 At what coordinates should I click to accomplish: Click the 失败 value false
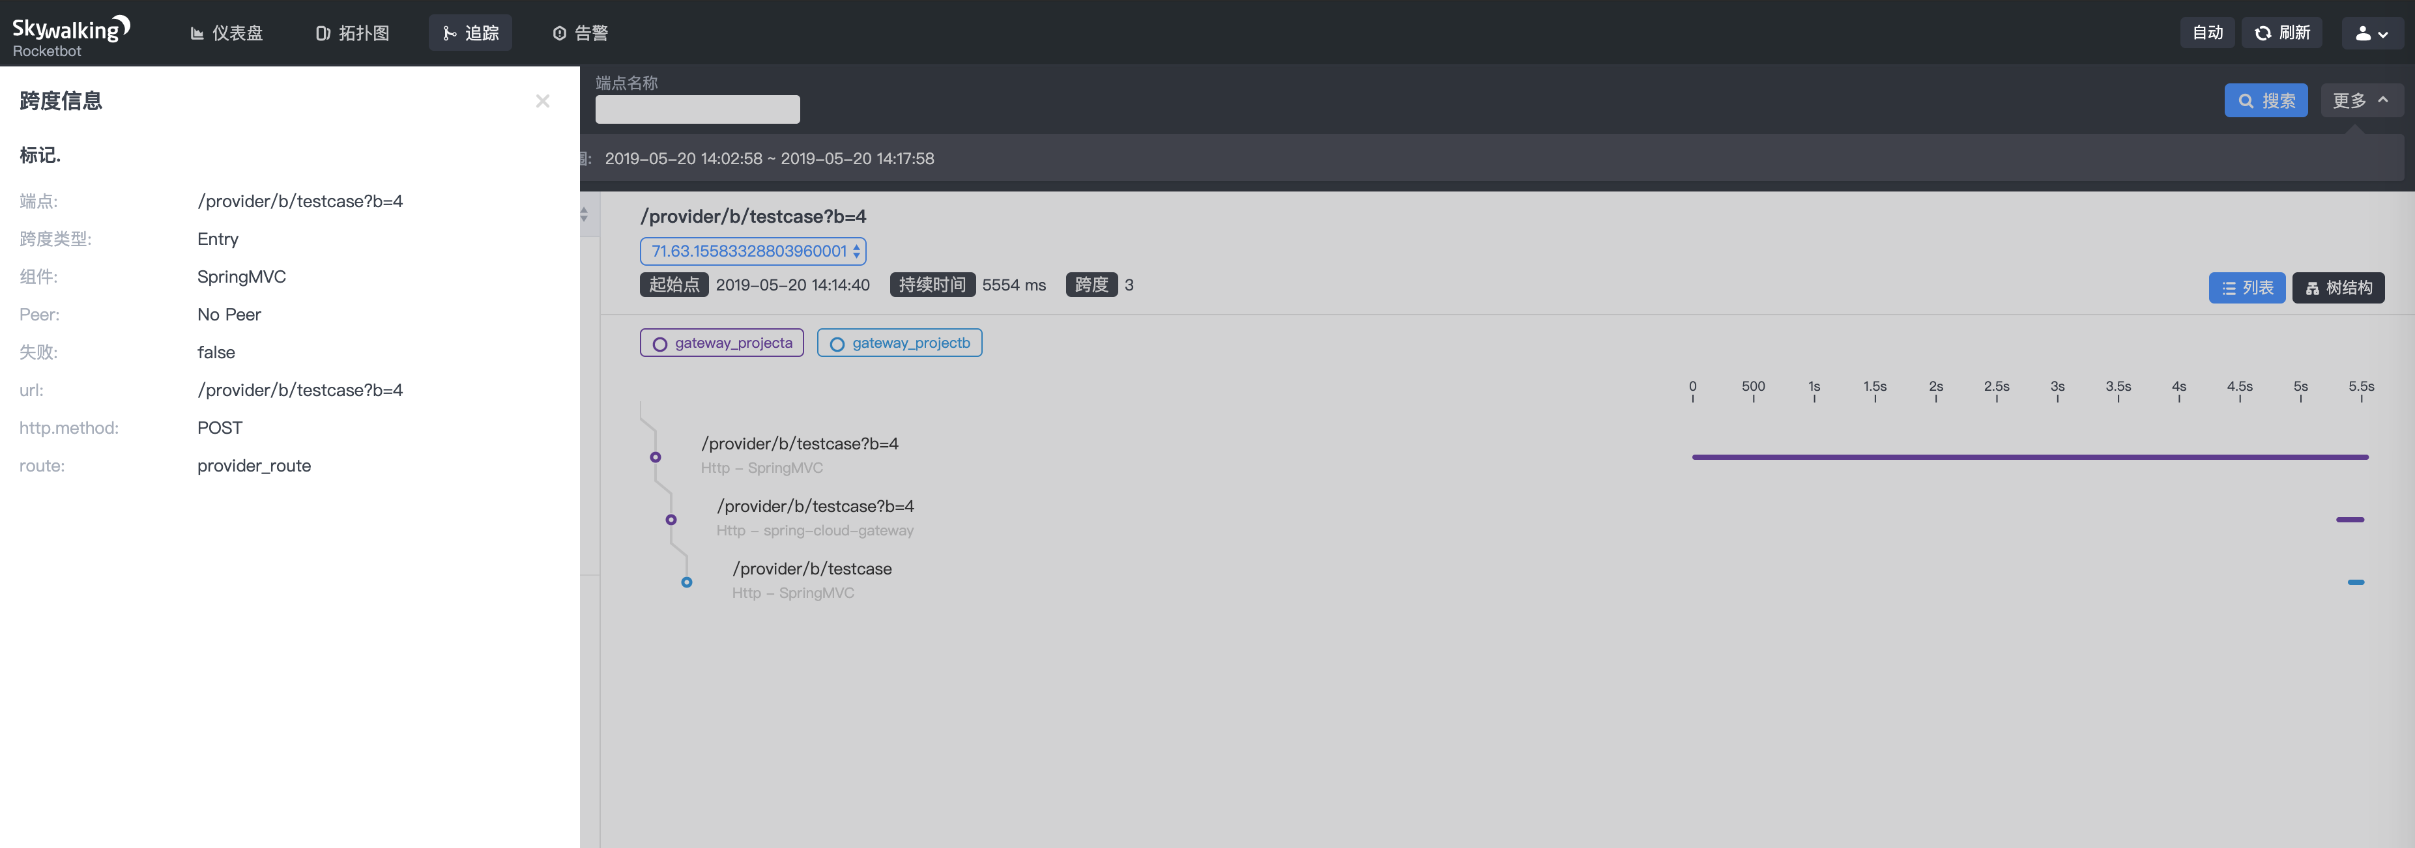[x=216, y=352]
